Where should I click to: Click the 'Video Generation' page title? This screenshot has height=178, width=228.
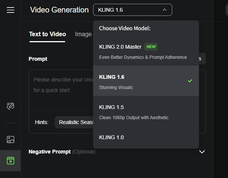59,10
